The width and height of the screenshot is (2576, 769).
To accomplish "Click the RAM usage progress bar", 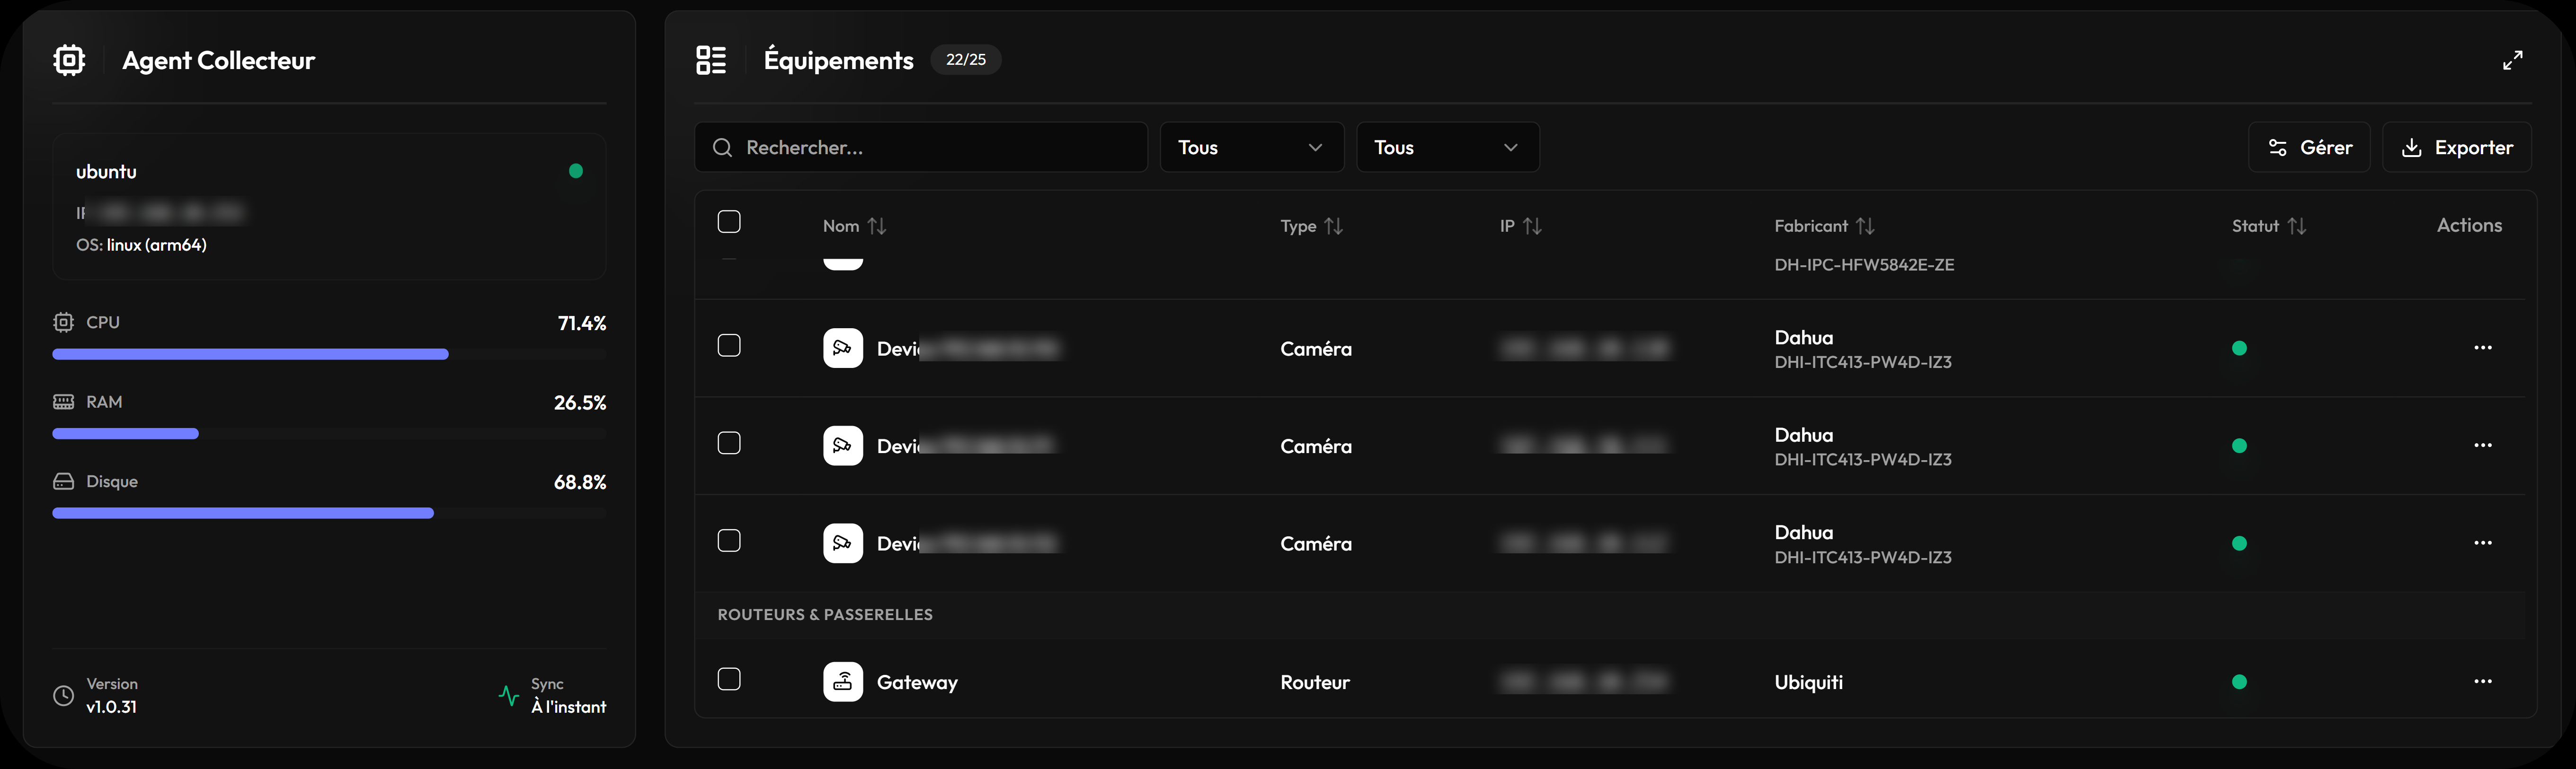I will [x=329, y=433].
